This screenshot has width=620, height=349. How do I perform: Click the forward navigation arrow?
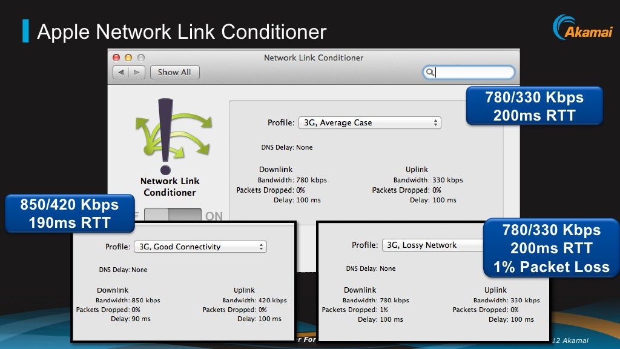point(137,73)
